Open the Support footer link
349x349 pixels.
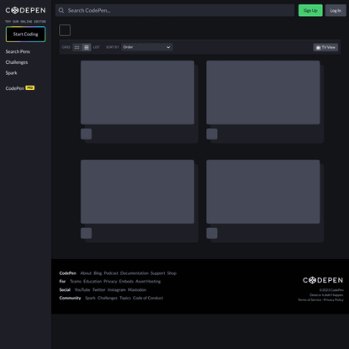point(157,273)
